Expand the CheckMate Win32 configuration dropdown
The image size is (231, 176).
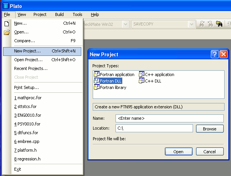125,24
